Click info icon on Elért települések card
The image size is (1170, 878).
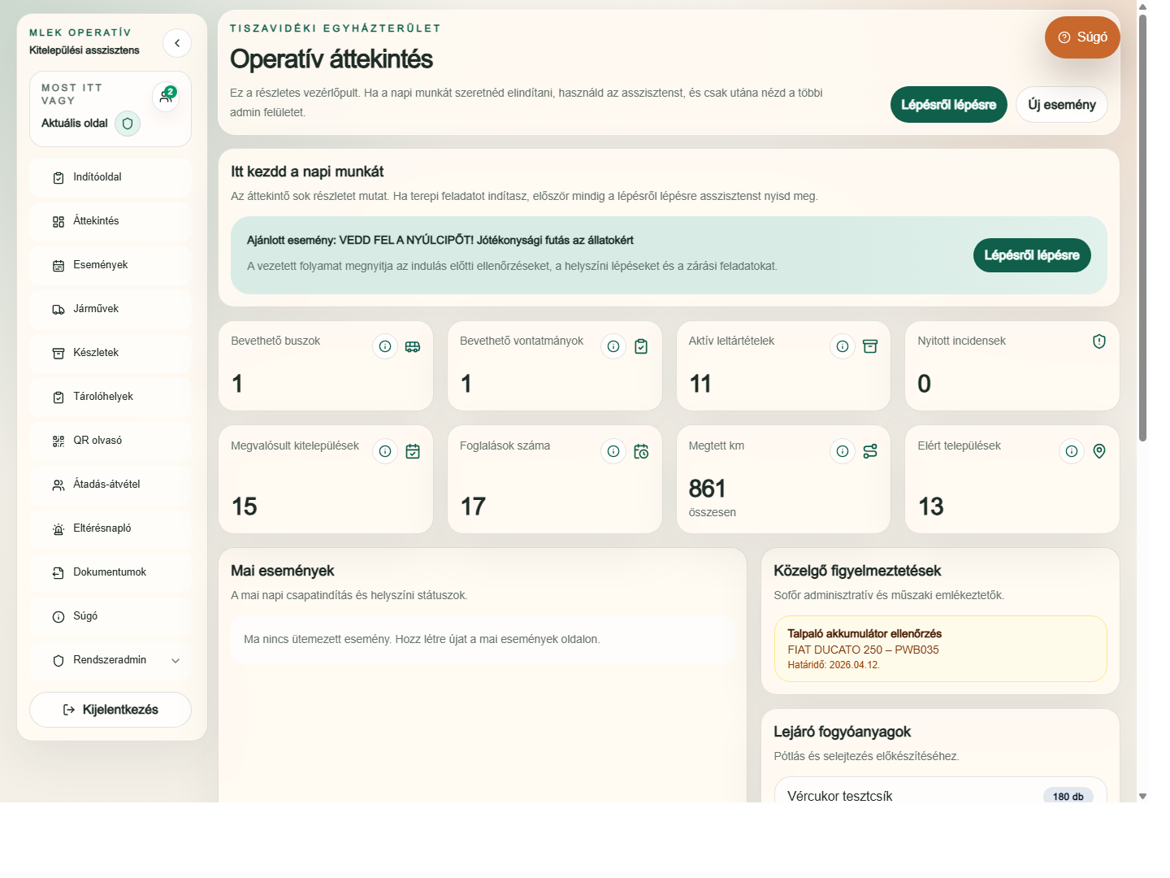point(1072,451)
